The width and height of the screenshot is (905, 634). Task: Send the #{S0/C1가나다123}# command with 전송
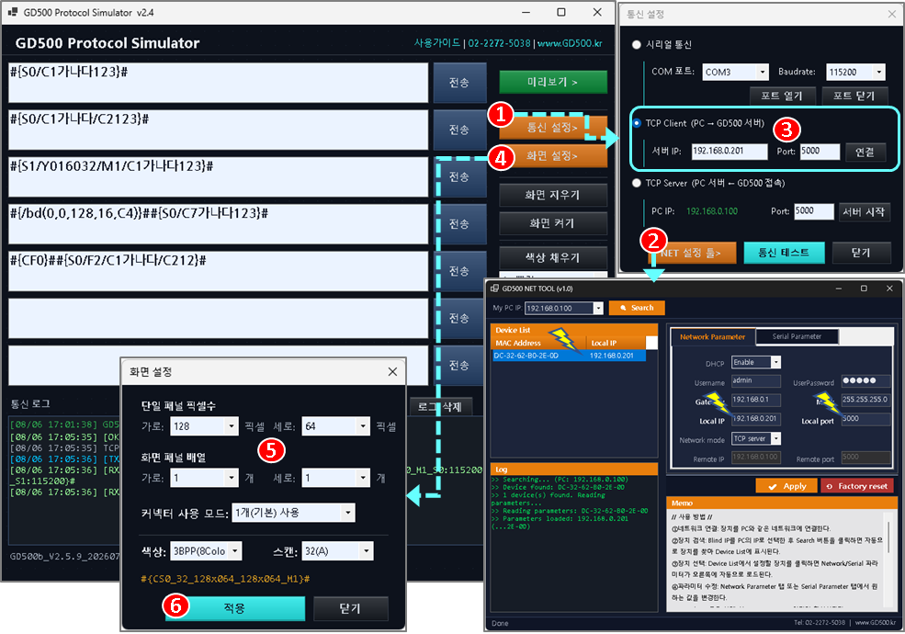459,83
